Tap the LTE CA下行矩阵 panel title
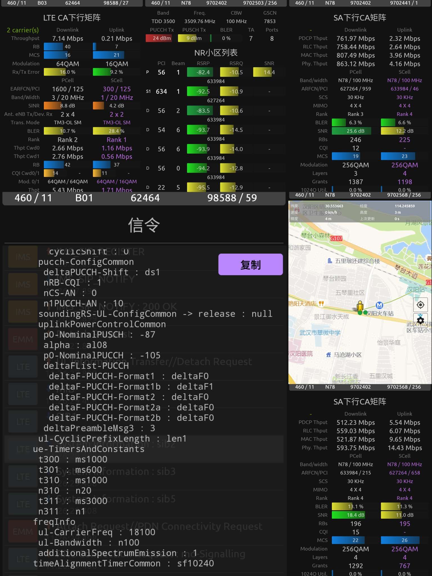Screen dimensions: 432x576 (x=72, y=17)
